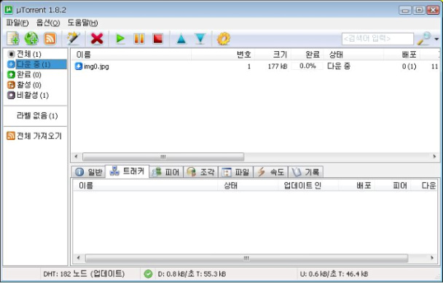This screenshot has height=283, width=443.
Task: Click torrent list scroll right arrow
Action: click(x=434, y=157)
